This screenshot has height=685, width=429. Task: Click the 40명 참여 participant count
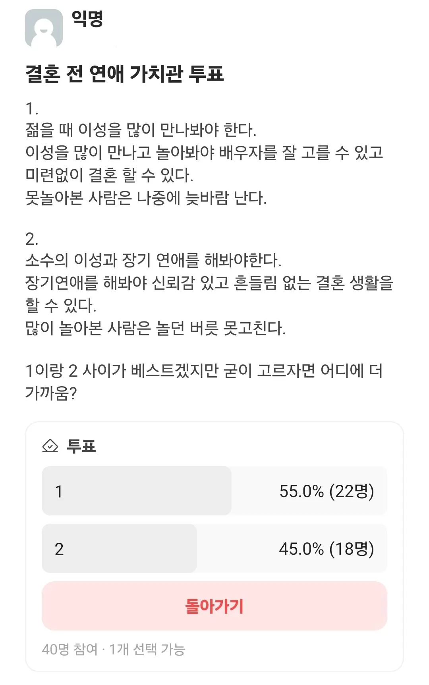[x=70, y=650]
